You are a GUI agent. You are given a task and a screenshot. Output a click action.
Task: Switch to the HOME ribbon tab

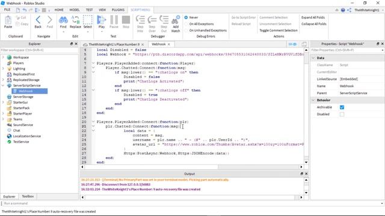click(x=59, y=10)
